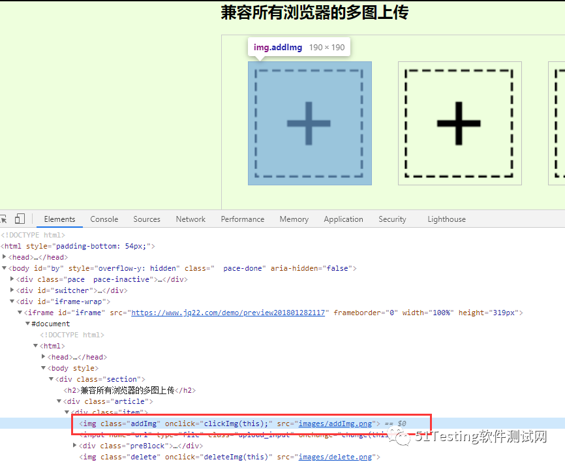565x462 pixels.
Task: Open the Performance tab
Action: 242,219
